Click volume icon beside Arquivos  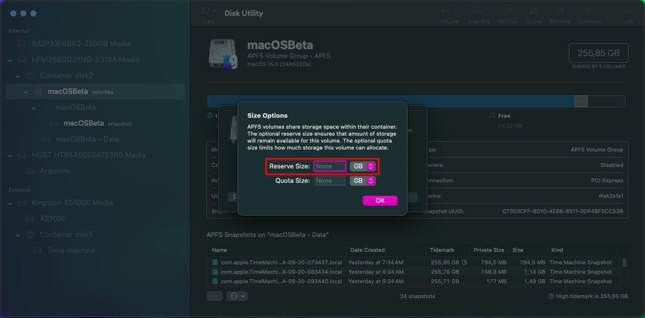coord(30,171)
